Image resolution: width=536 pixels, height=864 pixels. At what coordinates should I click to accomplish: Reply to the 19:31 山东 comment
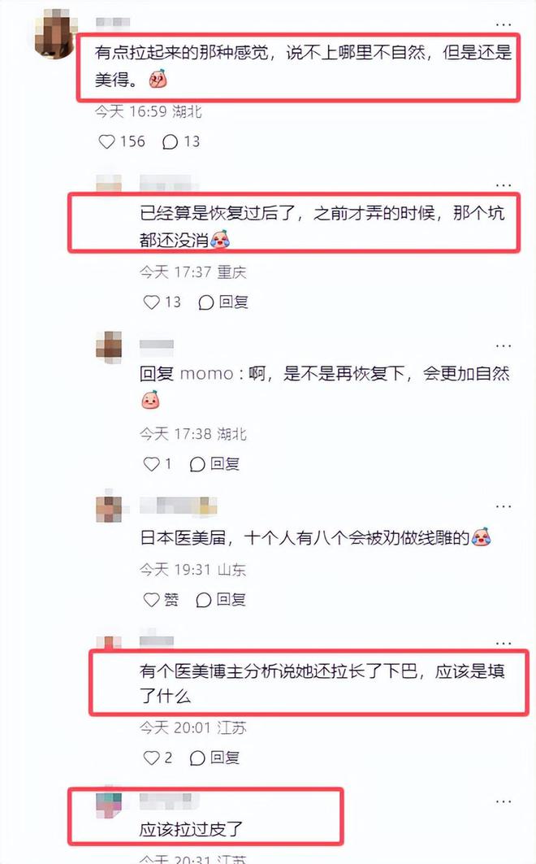[221, 600]
